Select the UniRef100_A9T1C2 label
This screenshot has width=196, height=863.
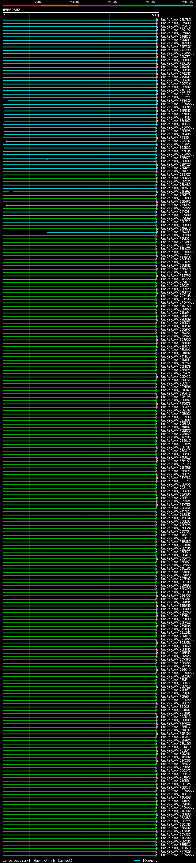click(x=176, y=94)
